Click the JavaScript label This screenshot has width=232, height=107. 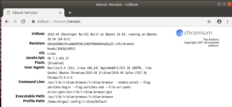[x=35, y=58]
